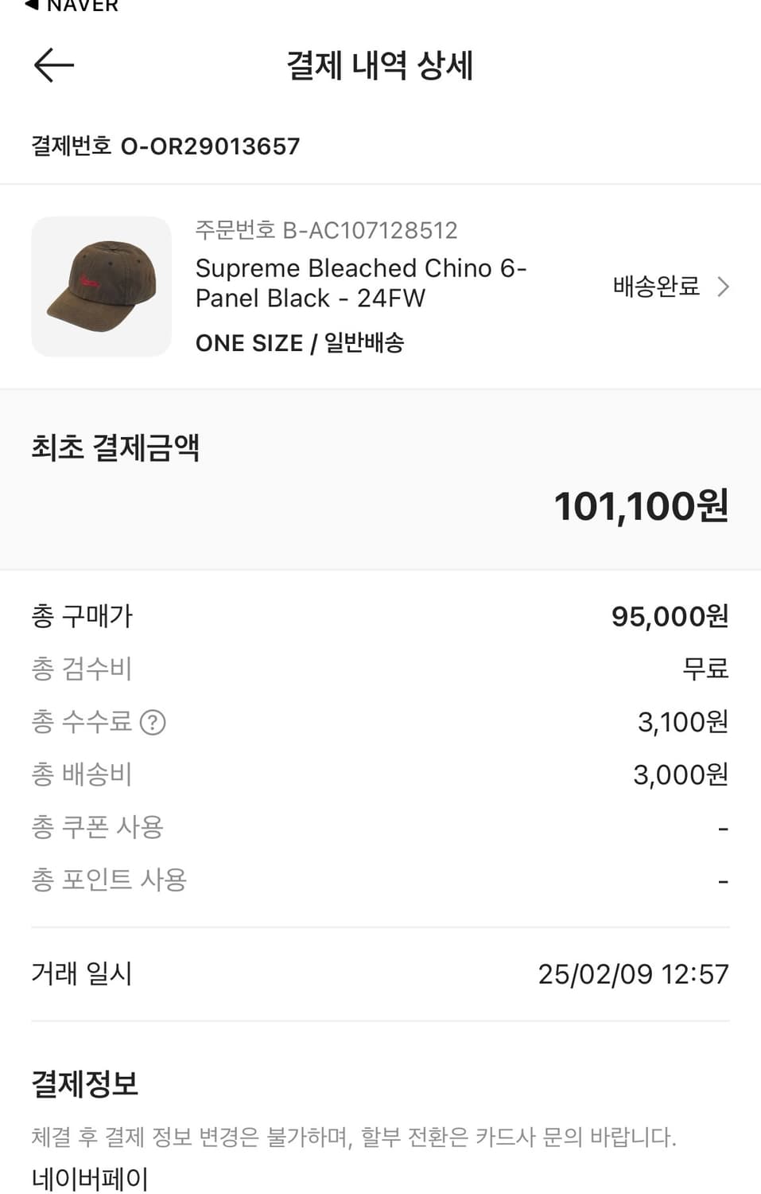Tap the ONE SIZE / 일반배송 option text

click(x=300, y=343)
